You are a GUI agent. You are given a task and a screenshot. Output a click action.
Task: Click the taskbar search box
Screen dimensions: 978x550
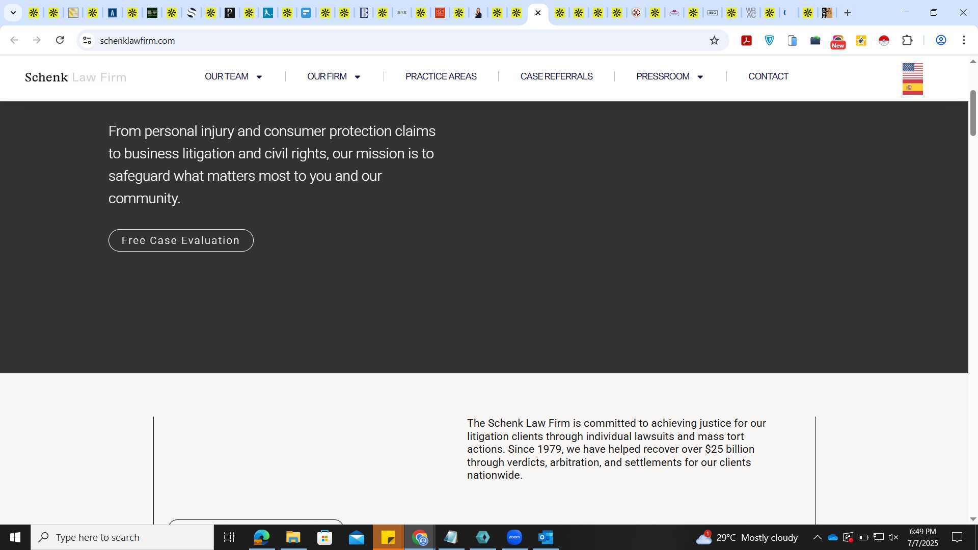[x=122, y=537]
